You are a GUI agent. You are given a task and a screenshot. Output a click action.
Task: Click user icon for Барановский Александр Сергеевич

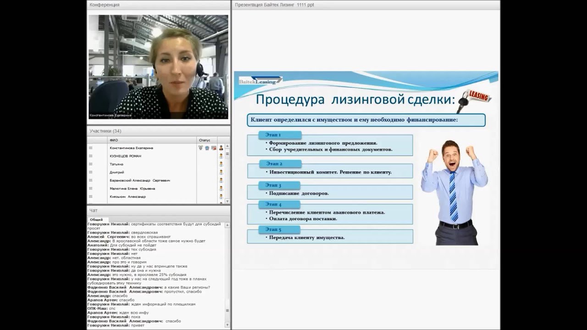221,181
